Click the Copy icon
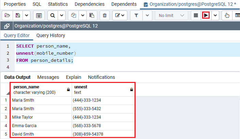The height and width of the screenshot is (139, 240). pos(73,15)
